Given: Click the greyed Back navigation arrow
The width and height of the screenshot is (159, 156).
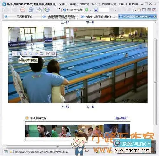Looking at the screenshot, I should (x=7, y=10).
